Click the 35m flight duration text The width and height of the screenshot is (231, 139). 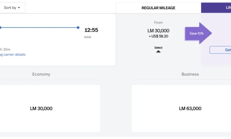[7, 49]
